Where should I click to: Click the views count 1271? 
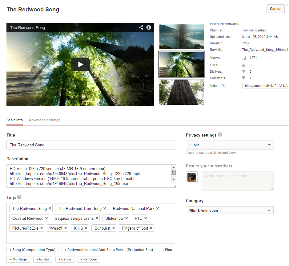tap(253, 58)
